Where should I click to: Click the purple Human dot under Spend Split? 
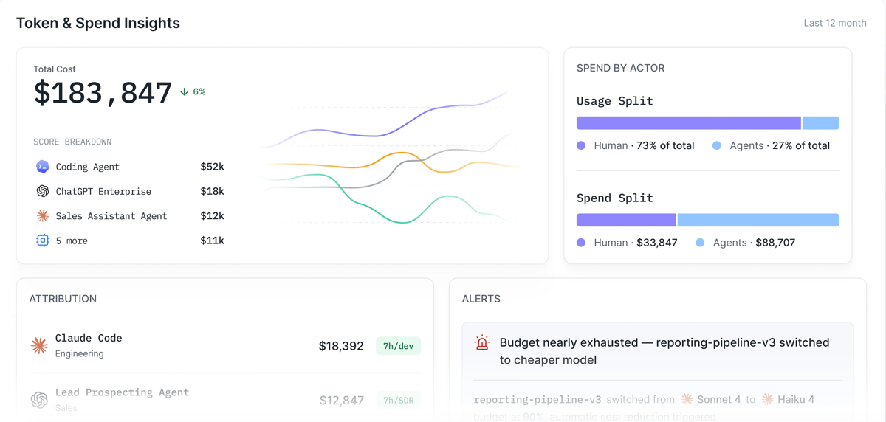(x=581, y=243)
